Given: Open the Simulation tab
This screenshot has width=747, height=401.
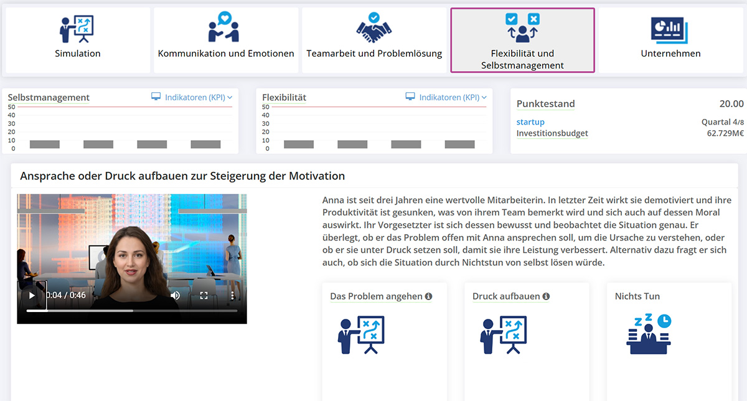Looking at the screenshot, I should (x=78, y=40).
